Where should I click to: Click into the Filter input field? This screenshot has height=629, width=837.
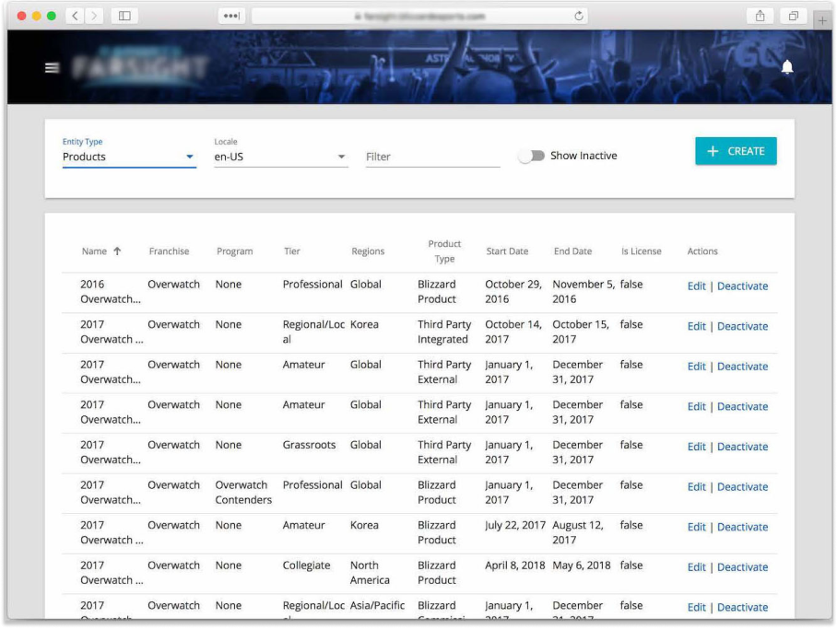point(432,157)
